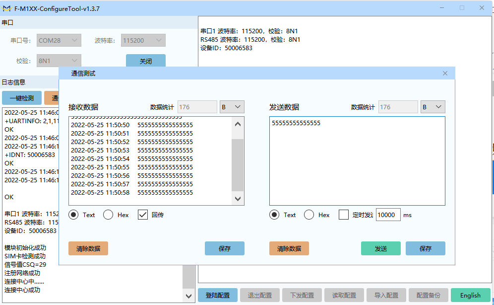Click the 连接中心成功 log line

(x=22, y=290)
